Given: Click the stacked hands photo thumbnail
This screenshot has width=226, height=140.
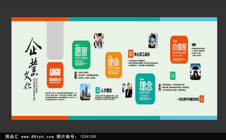Looking at the screenshot, I should click(99, 41).
